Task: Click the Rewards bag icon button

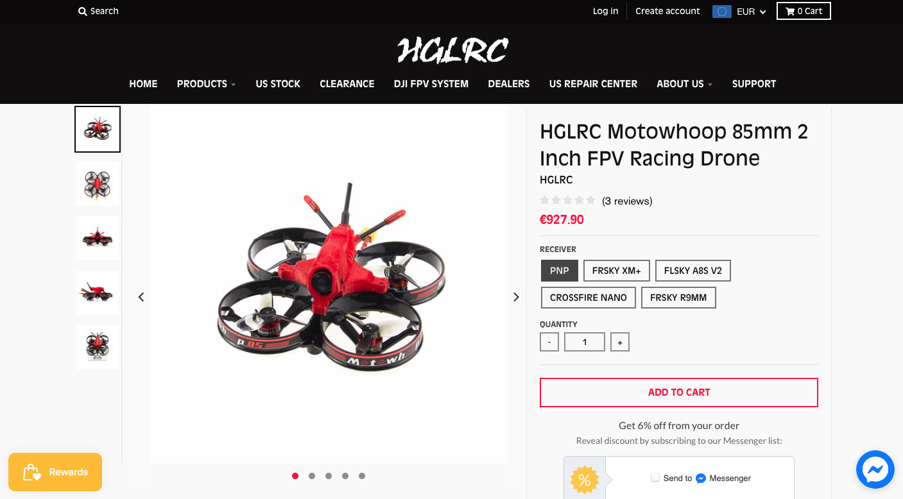Action: (32, 473)
